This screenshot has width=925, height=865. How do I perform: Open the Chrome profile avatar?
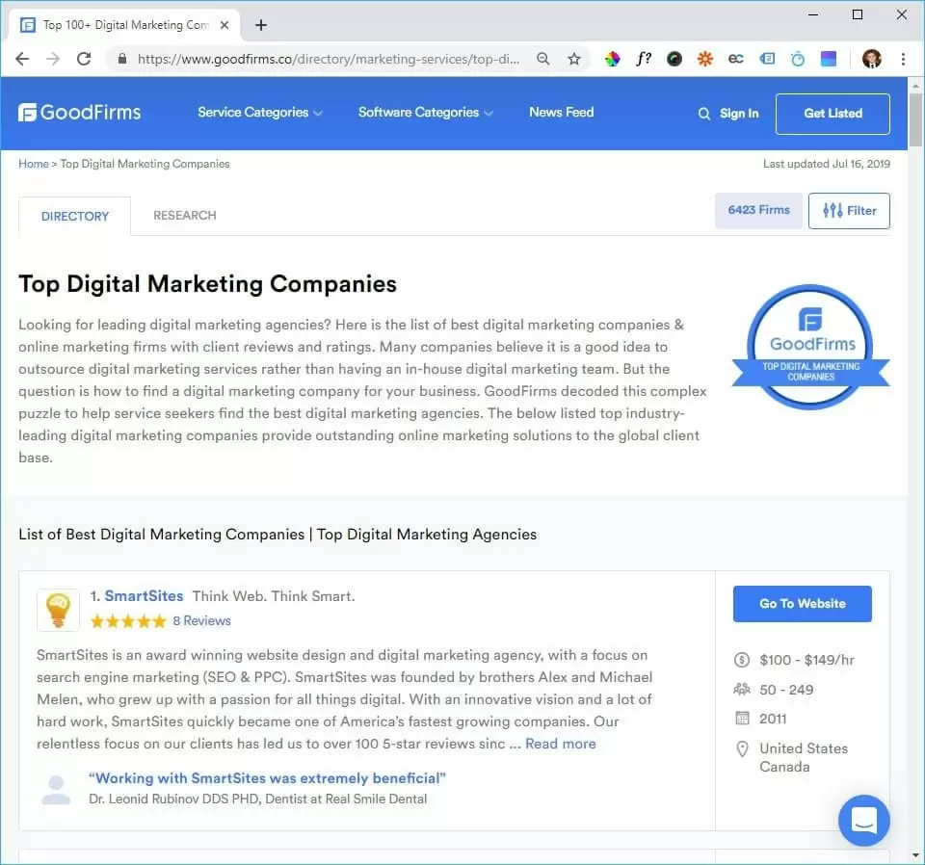[872, 59]
